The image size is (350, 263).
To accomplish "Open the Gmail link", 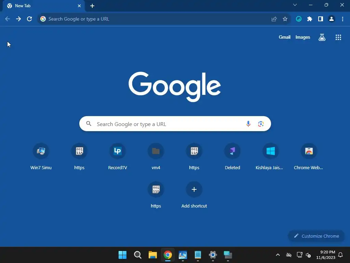I will pyautogui.click(x=285, y=37).
